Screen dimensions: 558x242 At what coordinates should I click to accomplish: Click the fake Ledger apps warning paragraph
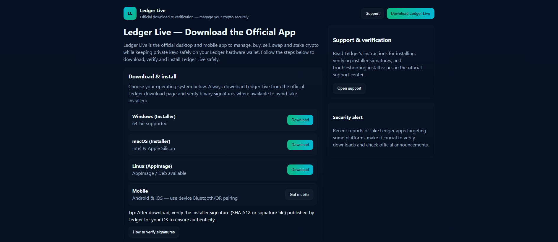coord(381,138)
